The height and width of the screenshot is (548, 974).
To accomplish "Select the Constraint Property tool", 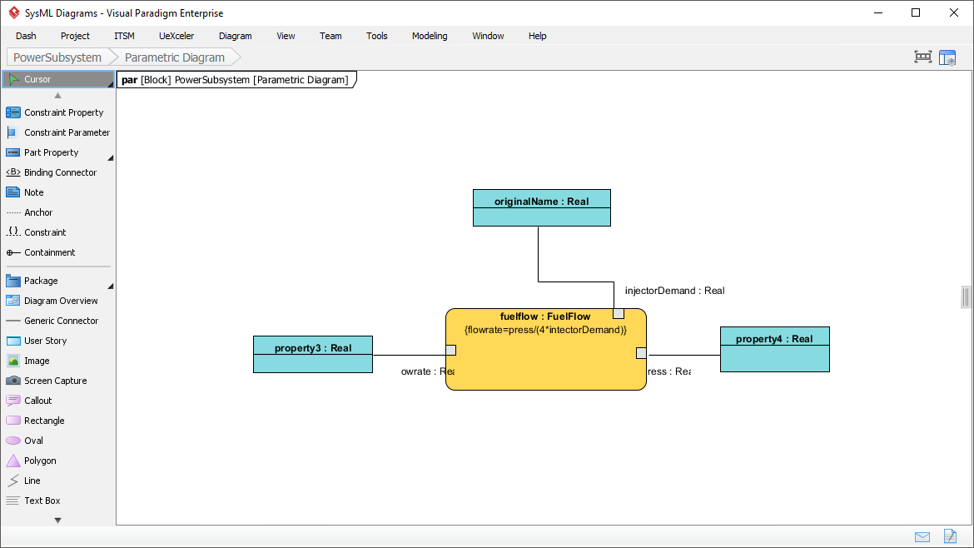I will point(63,112).
